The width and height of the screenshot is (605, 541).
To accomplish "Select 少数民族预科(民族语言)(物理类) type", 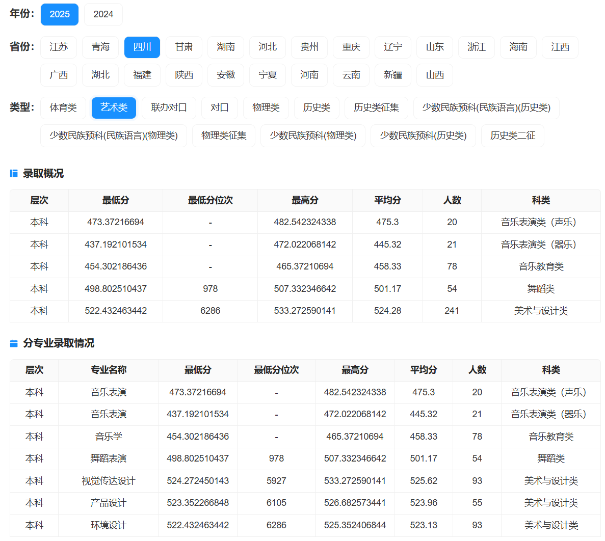I will click(x=114, y=136).
